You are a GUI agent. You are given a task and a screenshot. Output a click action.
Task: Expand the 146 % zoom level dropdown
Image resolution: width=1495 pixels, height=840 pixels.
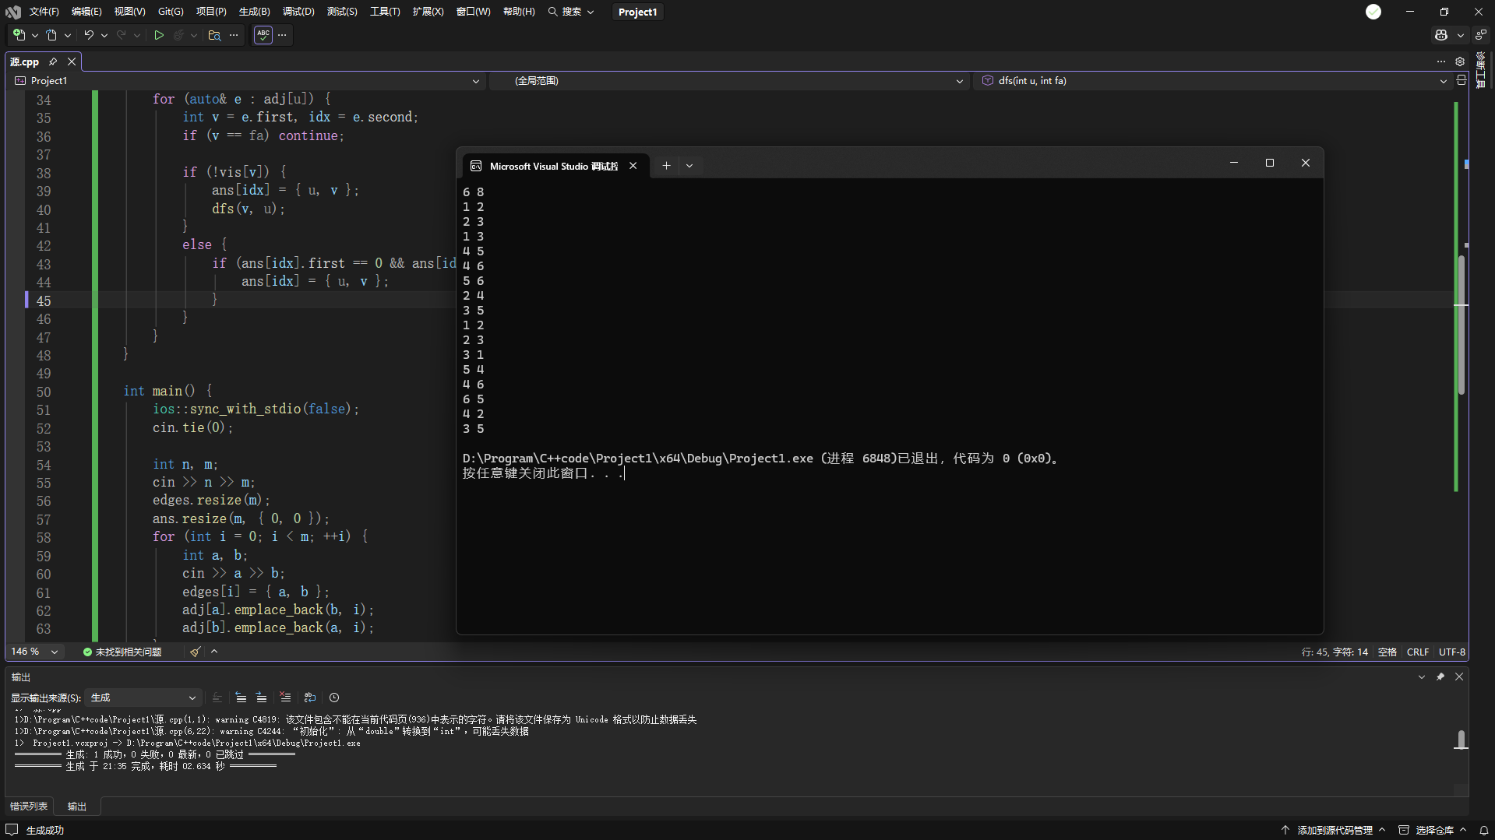point(33,652)
